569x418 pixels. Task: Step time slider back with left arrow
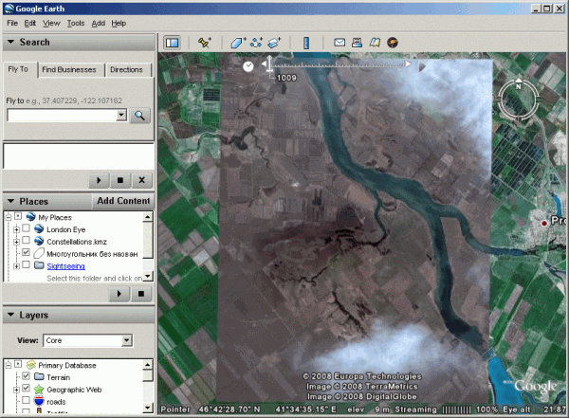265,64
